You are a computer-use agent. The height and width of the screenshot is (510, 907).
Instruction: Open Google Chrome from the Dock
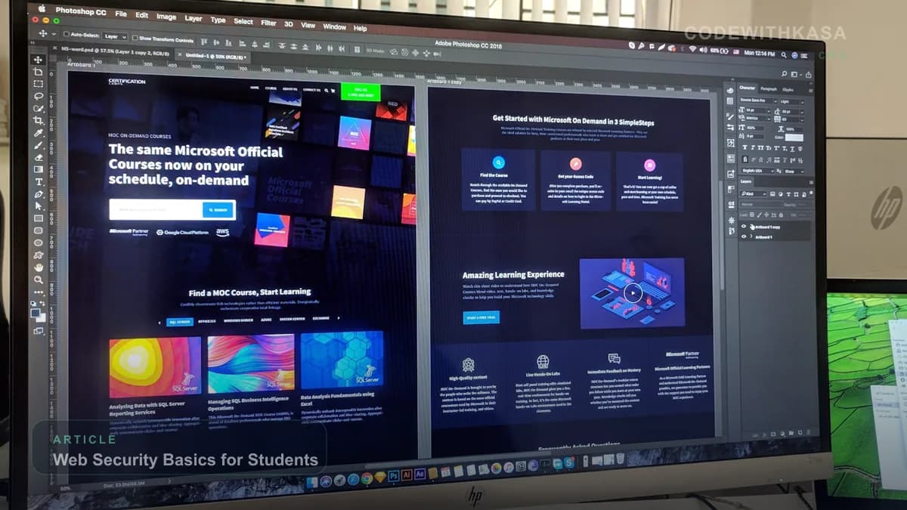pos(367,478)
